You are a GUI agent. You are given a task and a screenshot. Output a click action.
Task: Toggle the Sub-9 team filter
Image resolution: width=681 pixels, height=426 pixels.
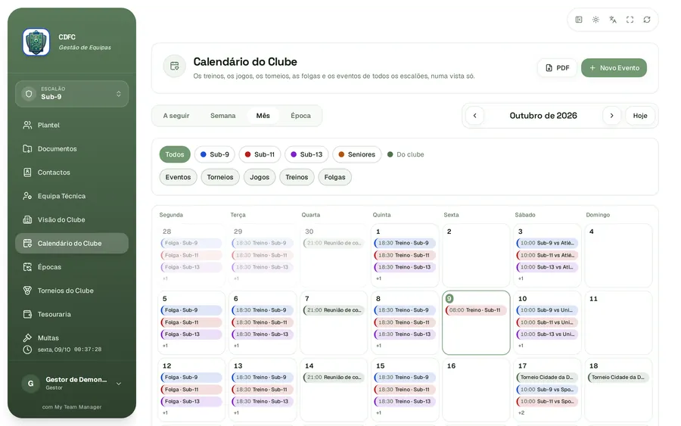[x=215, y=154]
